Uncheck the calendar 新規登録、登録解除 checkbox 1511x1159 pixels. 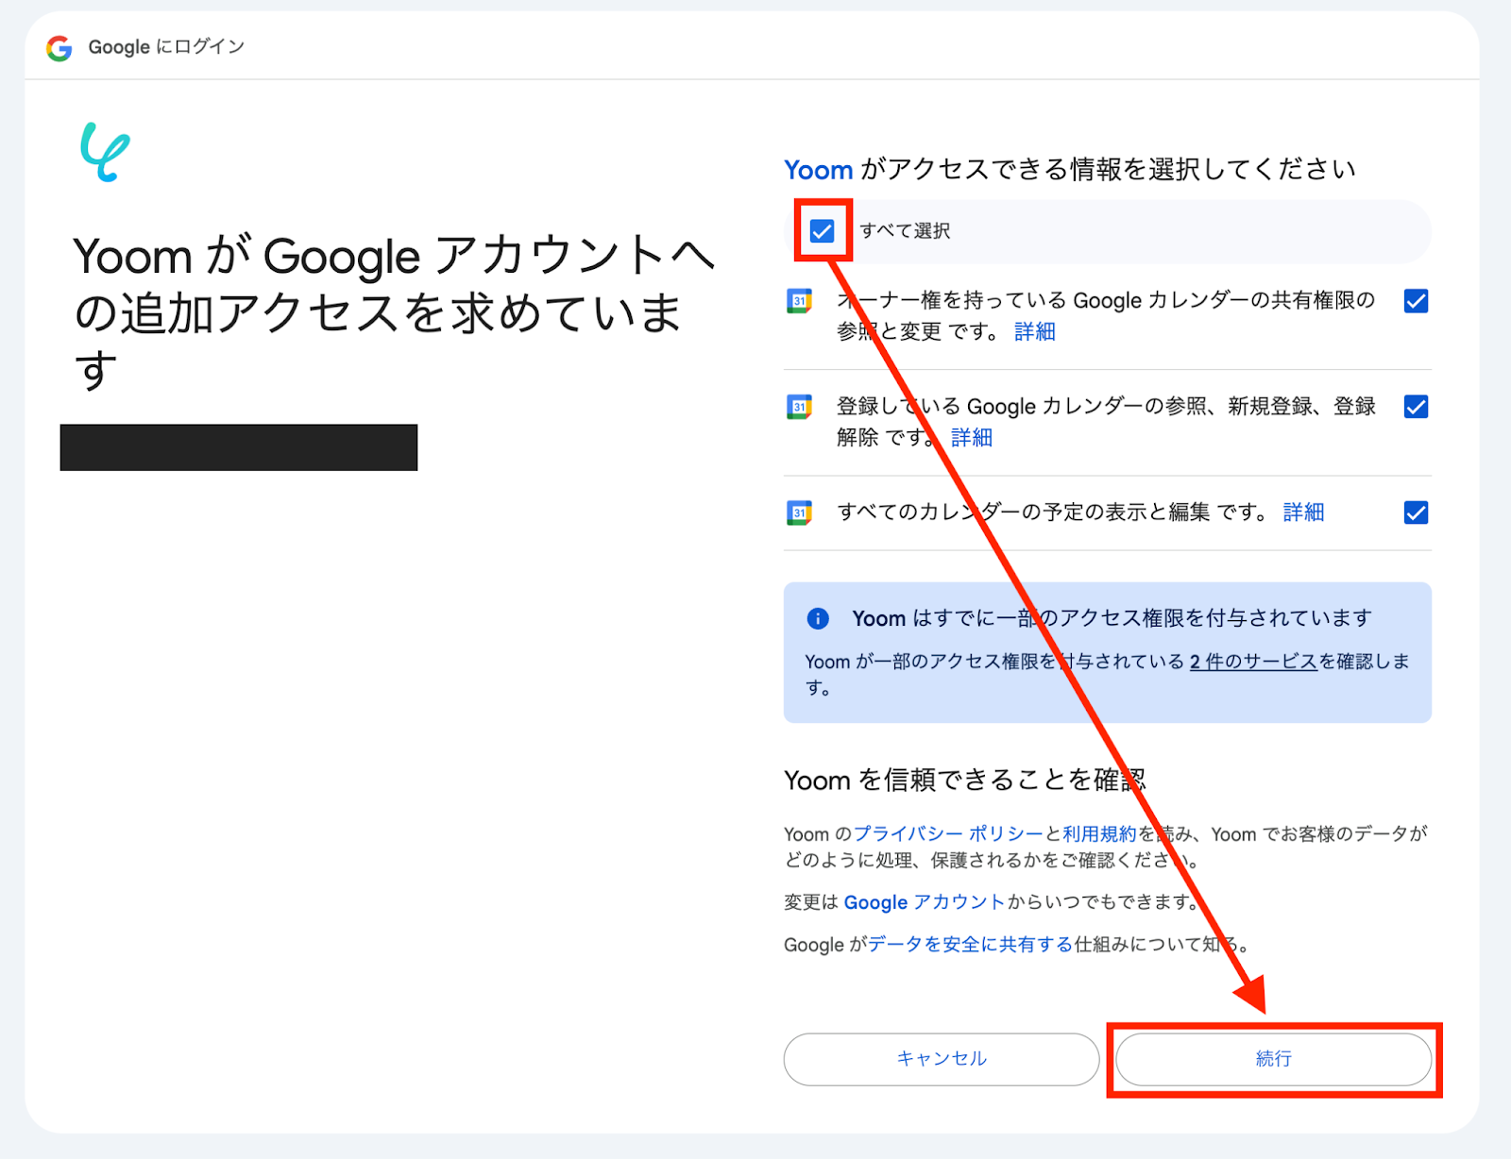pyautogui.click(x=1416, y=407)
